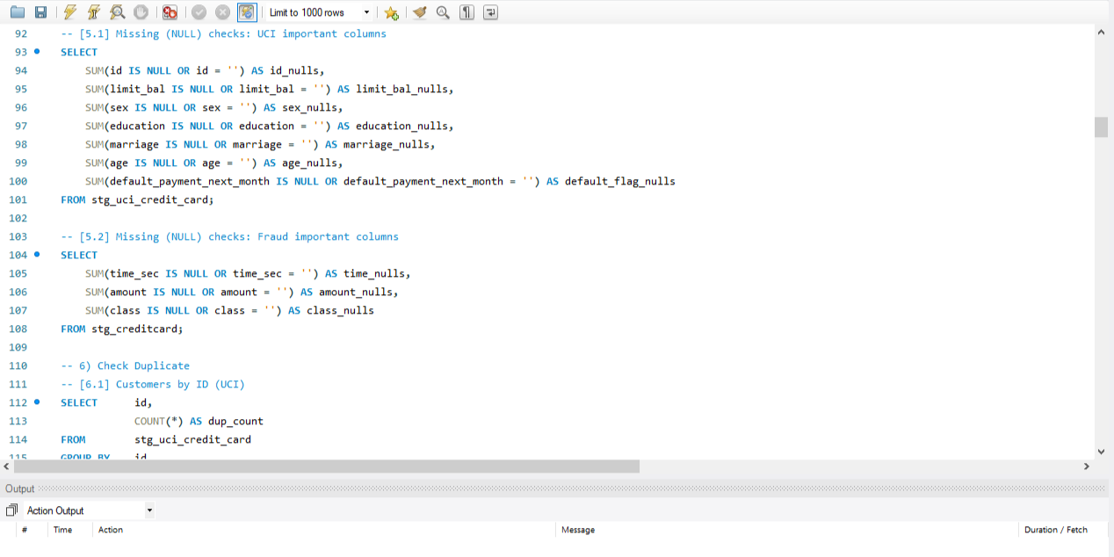Click the Output panel title
The height and width of the screenshot is (557, 1114).
[x=20, y=488]
